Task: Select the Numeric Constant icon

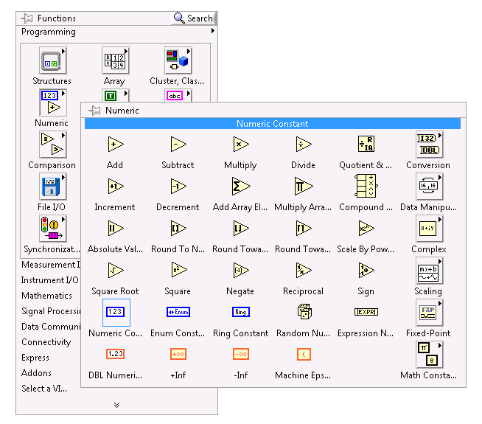Action: [116, 313]
